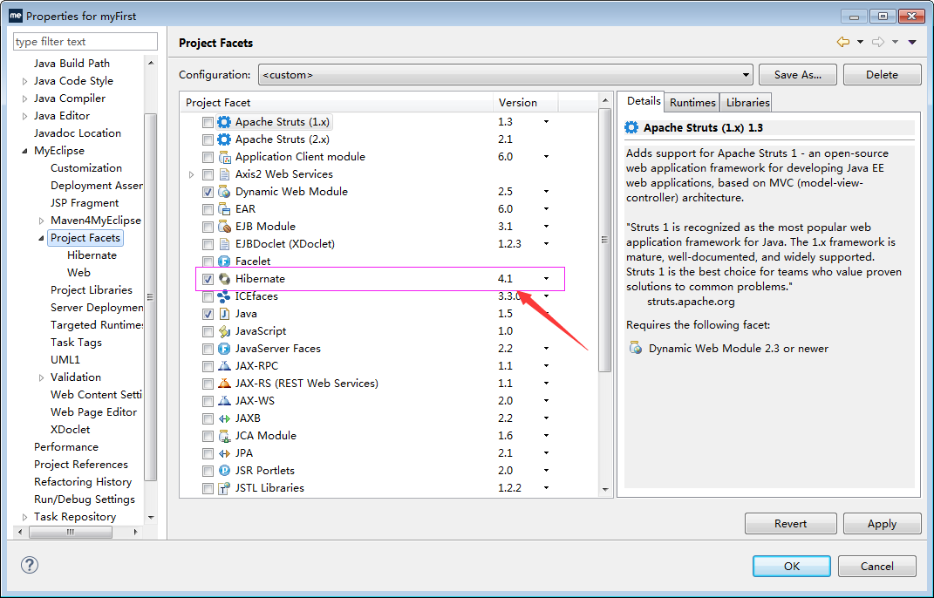Open the view menu dropdown triangle
Viewport: 934px width, 598px height.
(912, 43)
